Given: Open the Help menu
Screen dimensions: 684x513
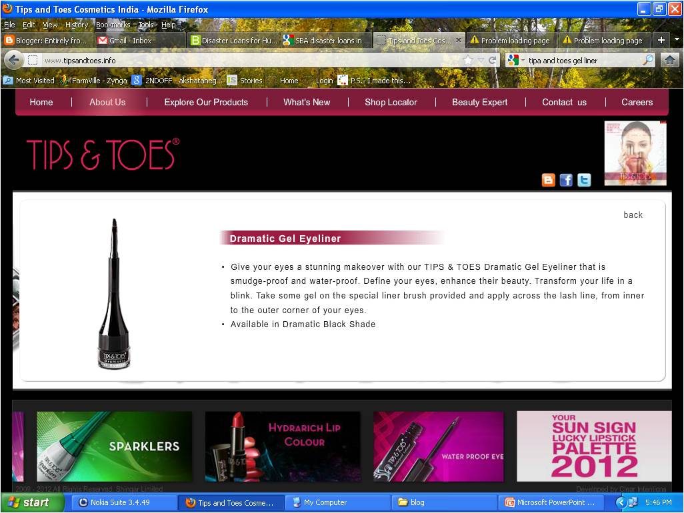Looking at the screenshot, I should 169,25.
